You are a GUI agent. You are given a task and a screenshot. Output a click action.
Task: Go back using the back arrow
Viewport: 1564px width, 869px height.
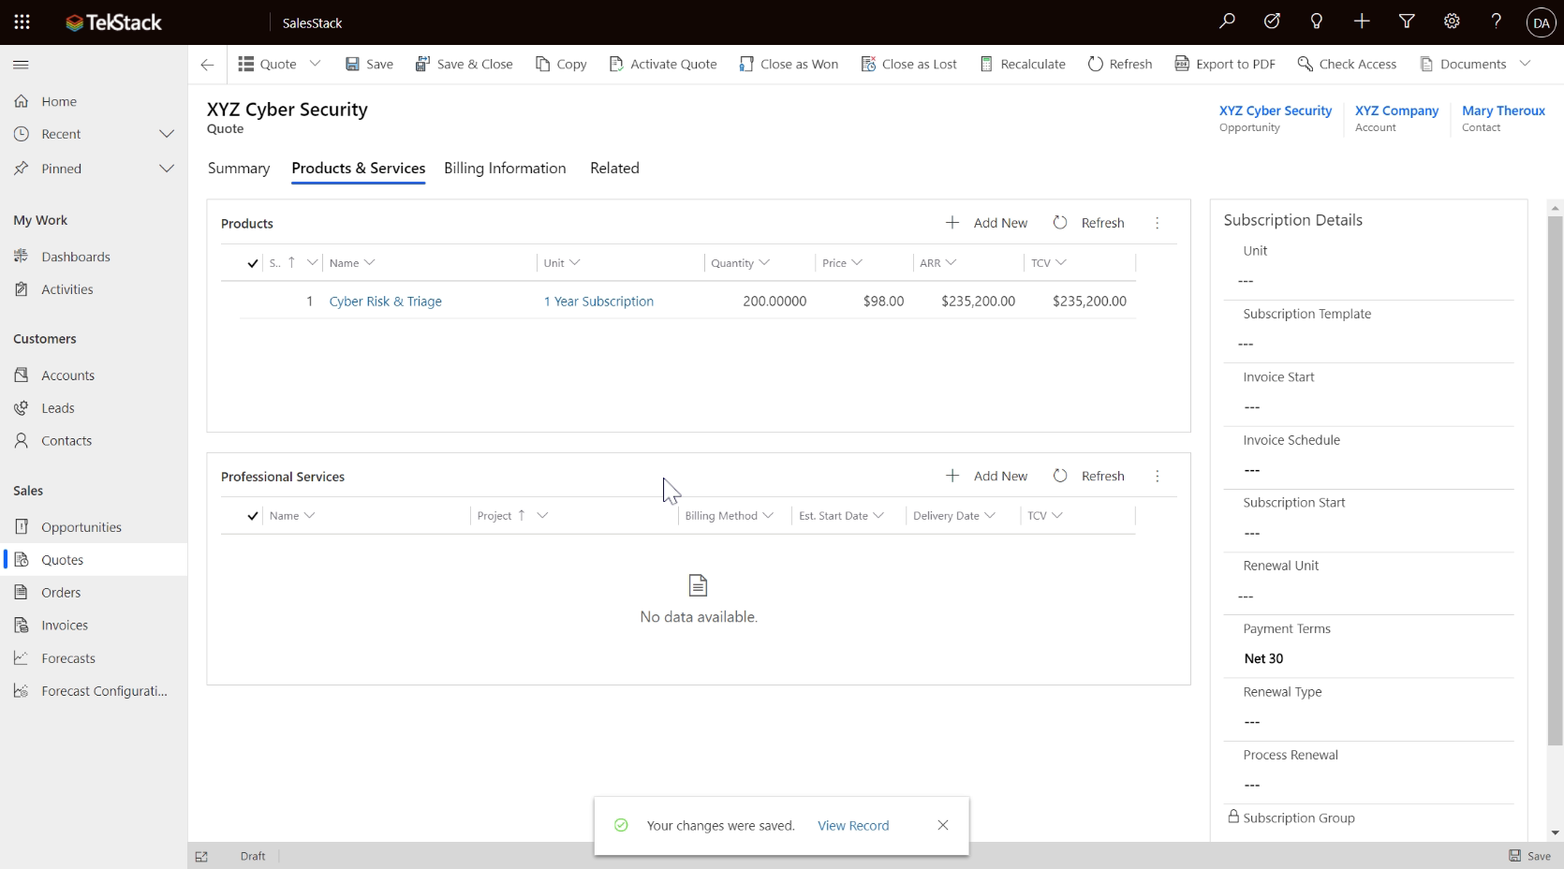(207, 65)
